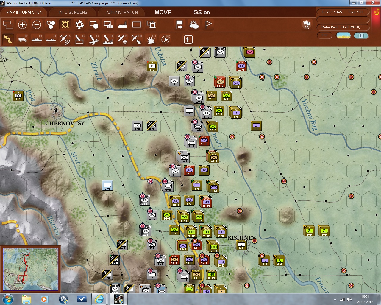Click the crossed white flags icon
This screenshot has width=381, height=305.
click(307, 24)
